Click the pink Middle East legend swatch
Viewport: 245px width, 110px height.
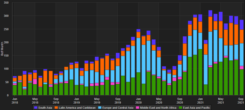138,107
